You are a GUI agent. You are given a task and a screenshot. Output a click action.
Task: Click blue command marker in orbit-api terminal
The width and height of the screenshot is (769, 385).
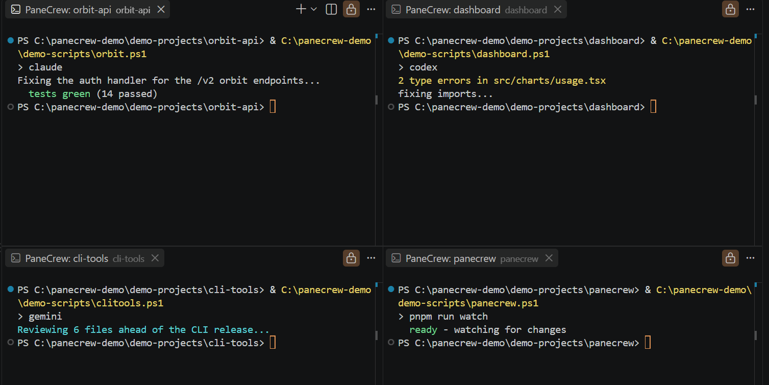11,40
